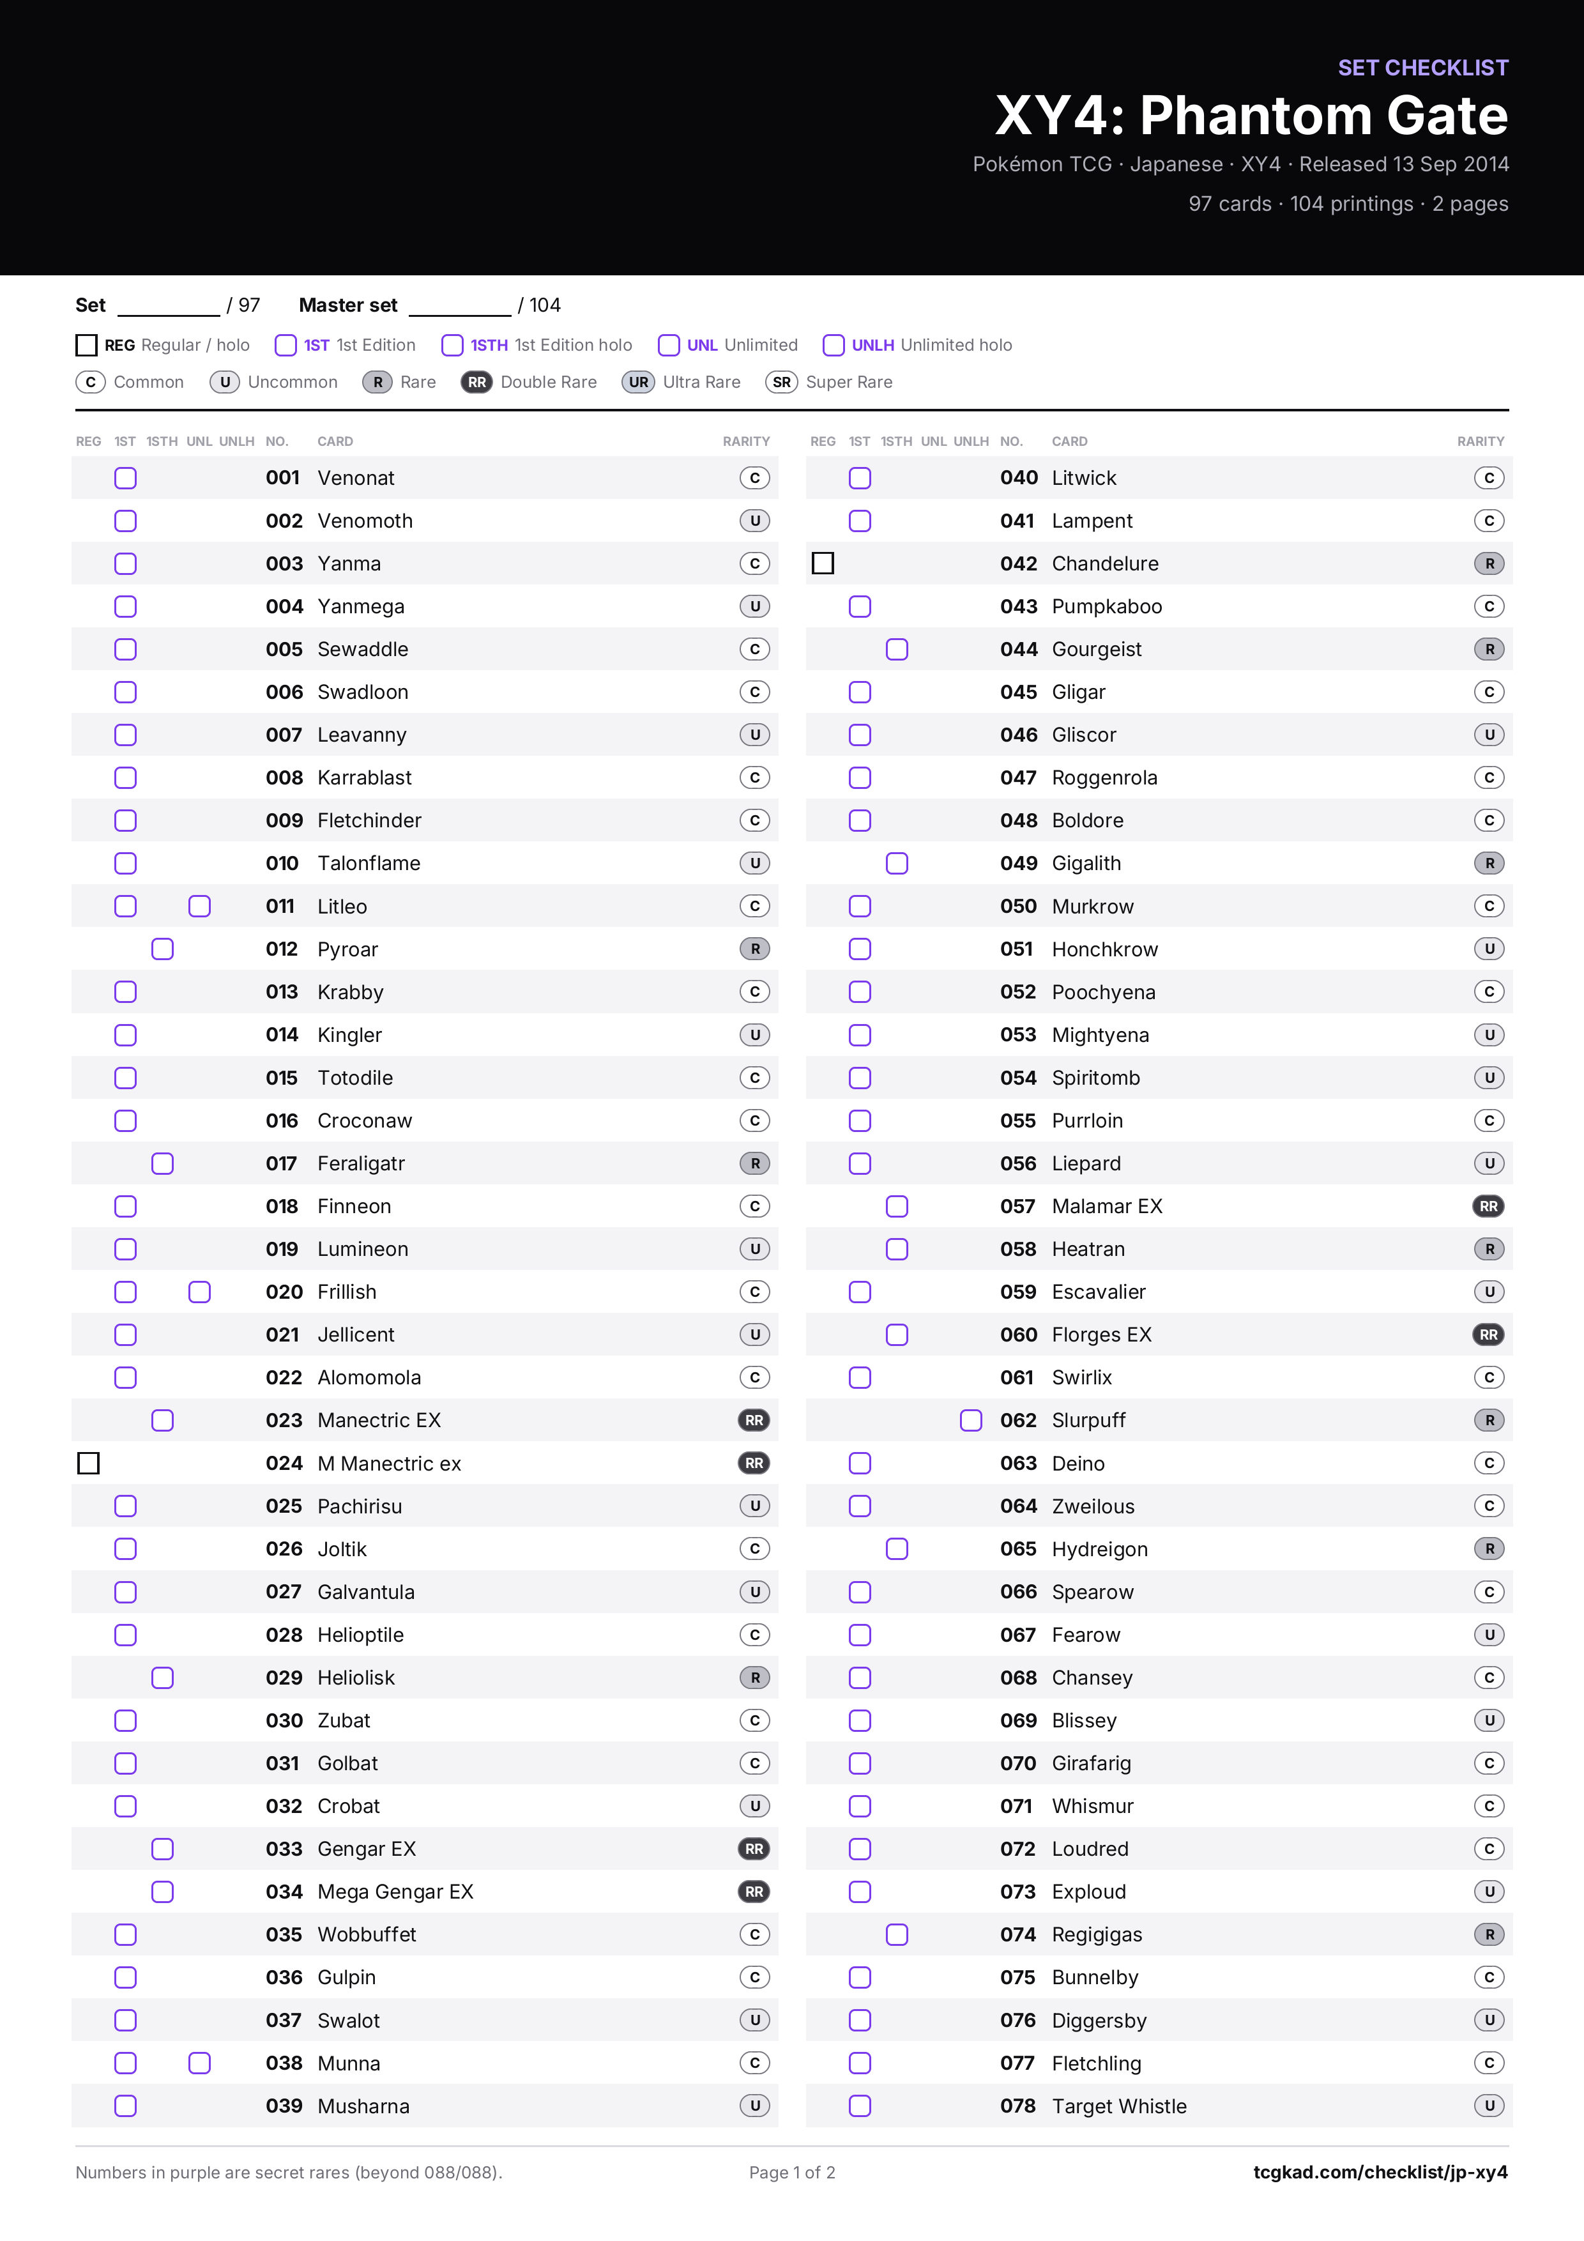Check the REG box for Chandelure

[x=823, y=563]
